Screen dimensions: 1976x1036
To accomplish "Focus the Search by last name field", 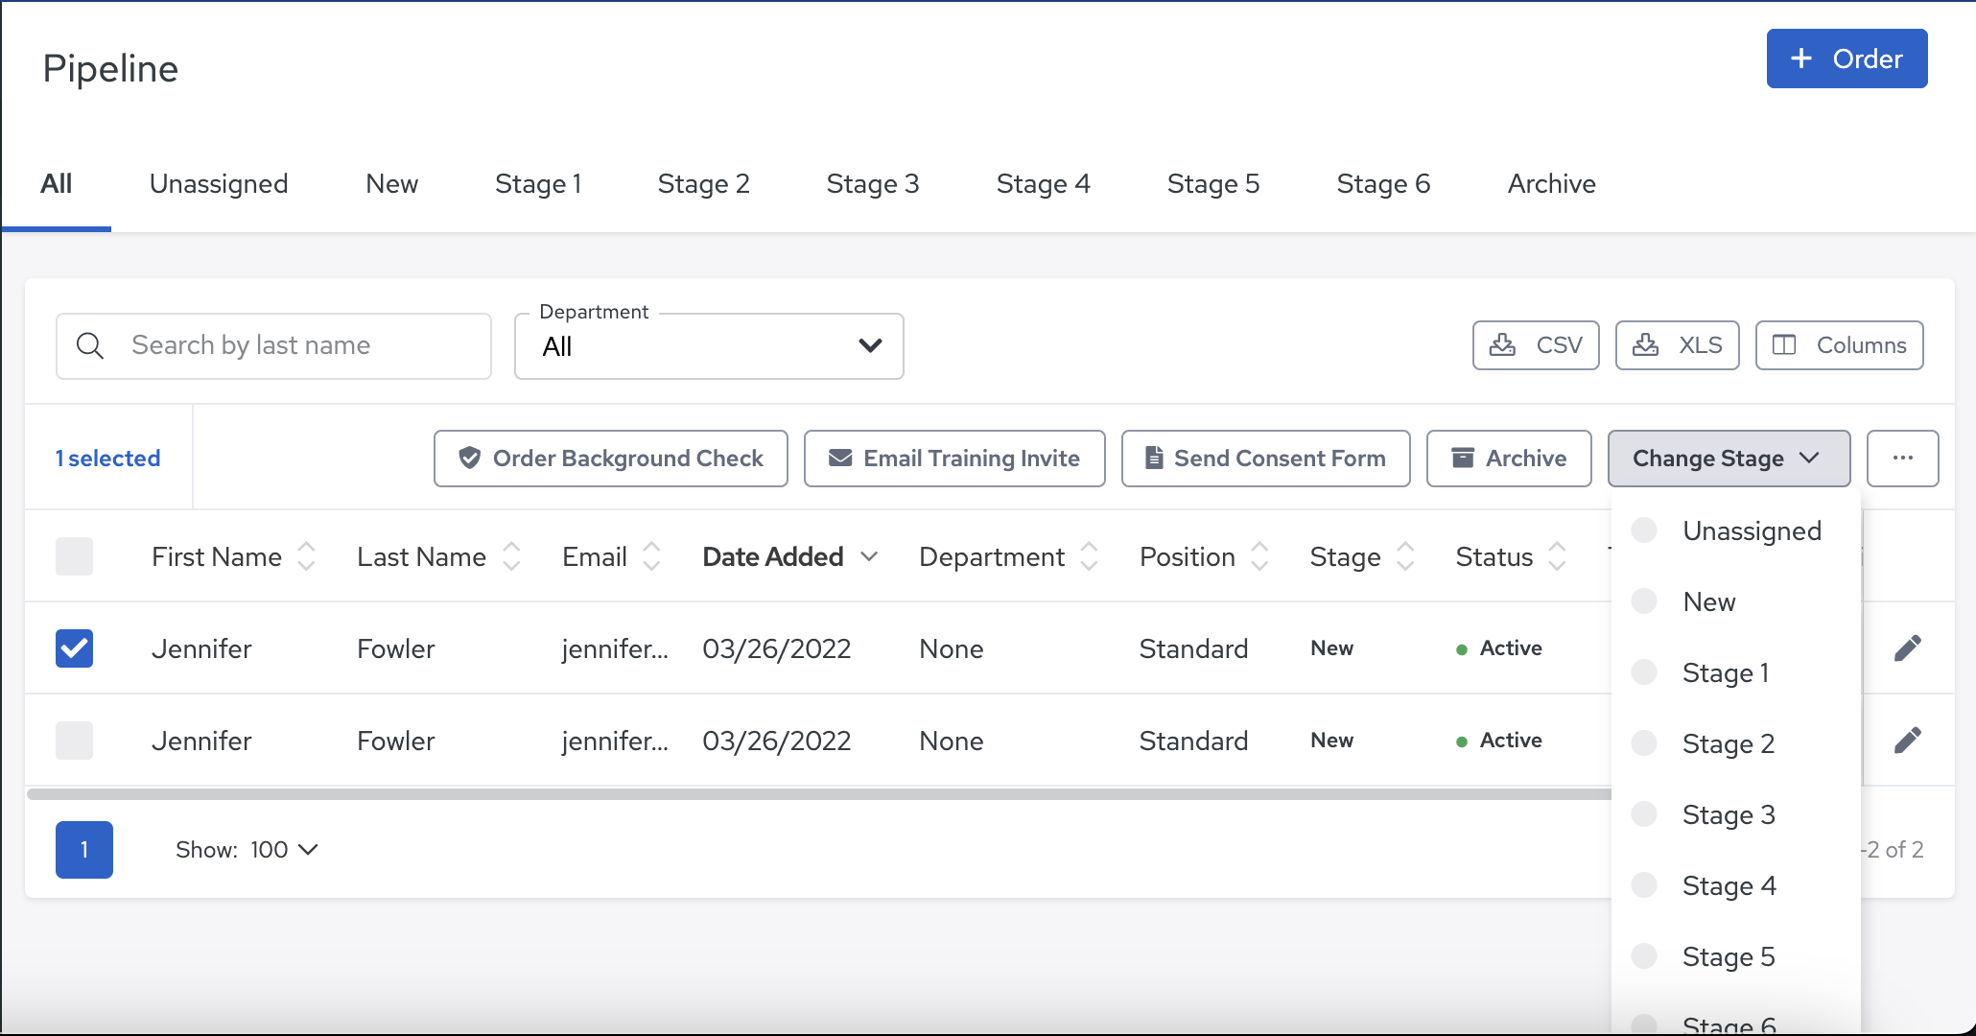I will [x=273, y=345].
